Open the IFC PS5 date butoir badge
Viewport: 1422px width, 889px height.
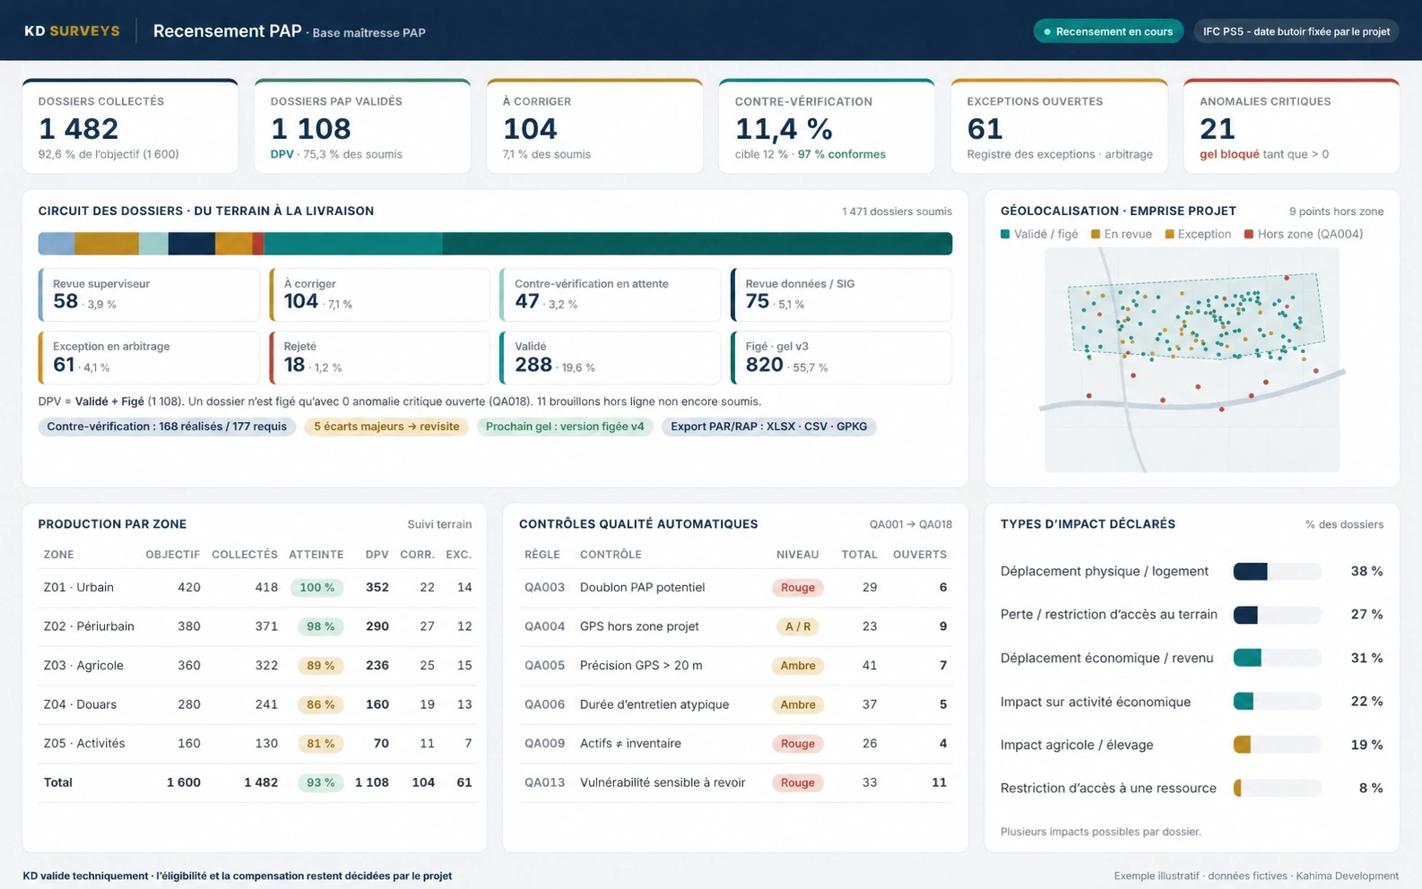[1296, 31]
